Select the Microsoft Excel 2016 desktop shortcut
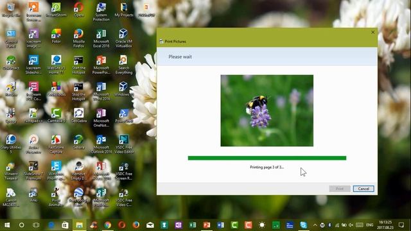Screen dimensions: 411x231 click(x=101, y=38)
